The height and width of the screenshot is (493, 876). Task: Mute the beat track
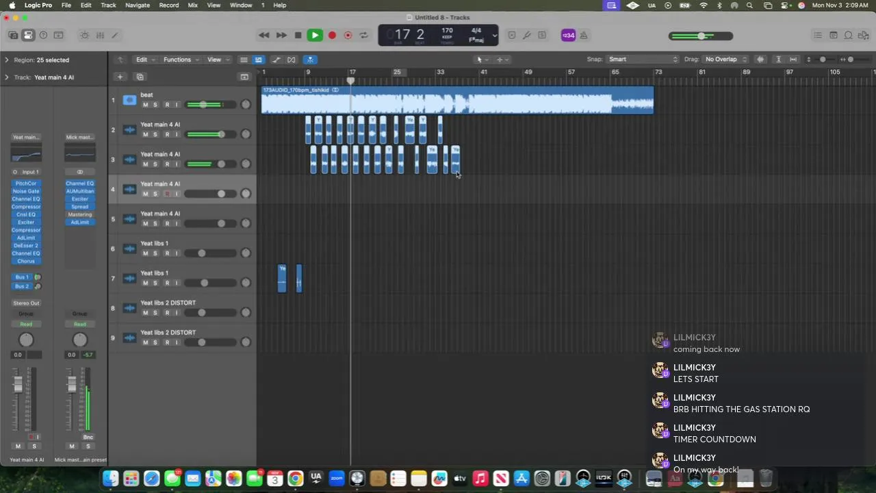(145, 105)
